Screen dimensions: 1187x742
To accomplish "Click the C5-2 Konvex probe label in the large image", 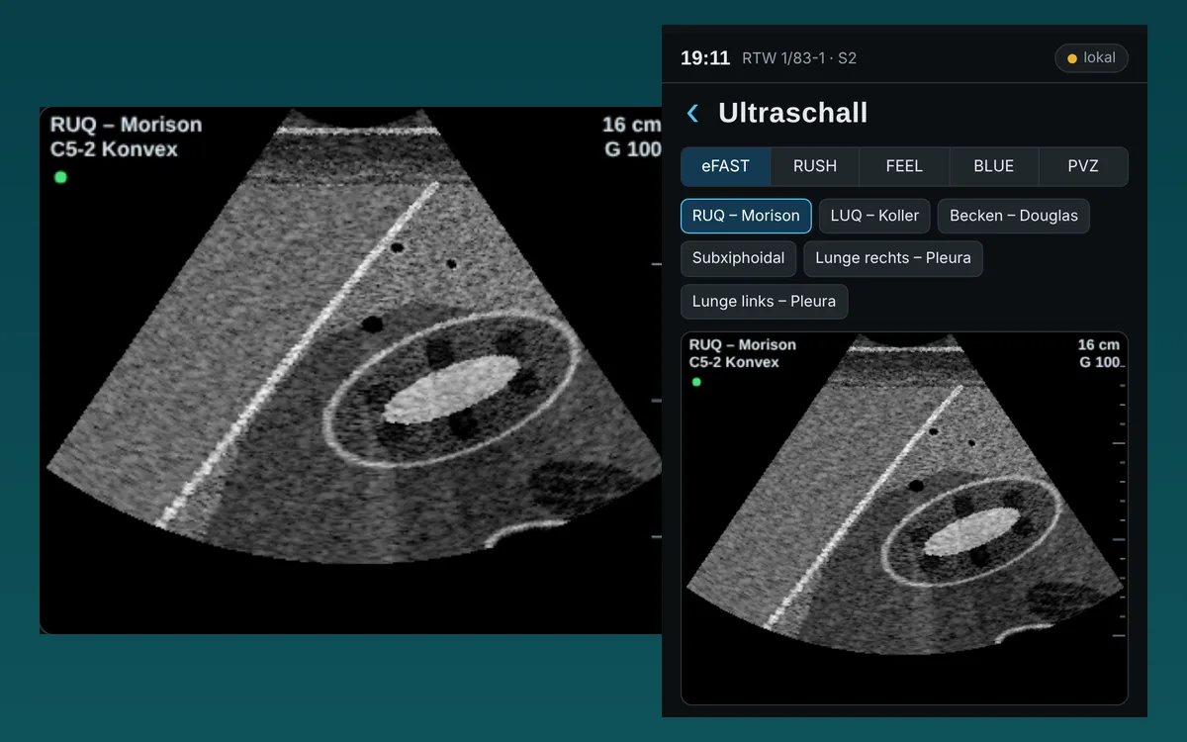I will (114, 149).
